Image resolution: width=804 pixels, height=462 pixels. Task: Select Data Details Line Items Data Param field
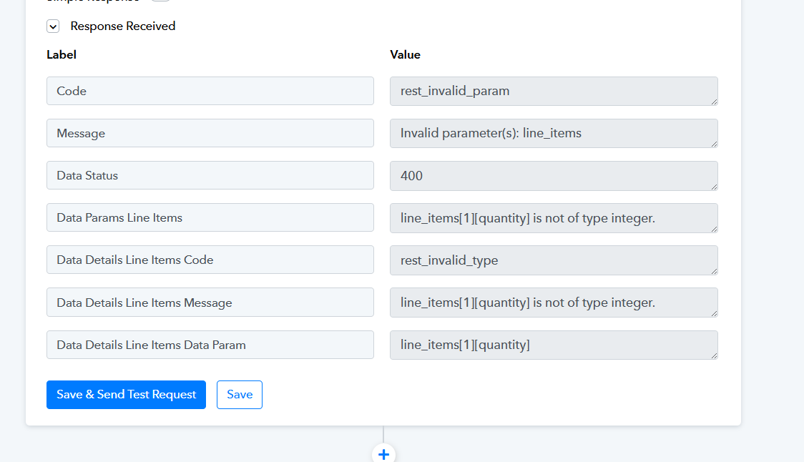(210, 345)
